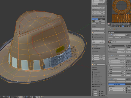The image size is (131, 98).
Task: Enable Lock Camera to View checkbox
Action: click(x=93, y=37)
